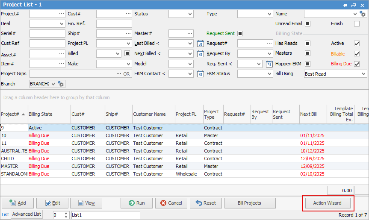The image size is (369, 220).
Task: Sort by the Billing State column header
Action: tap(50, 114)
